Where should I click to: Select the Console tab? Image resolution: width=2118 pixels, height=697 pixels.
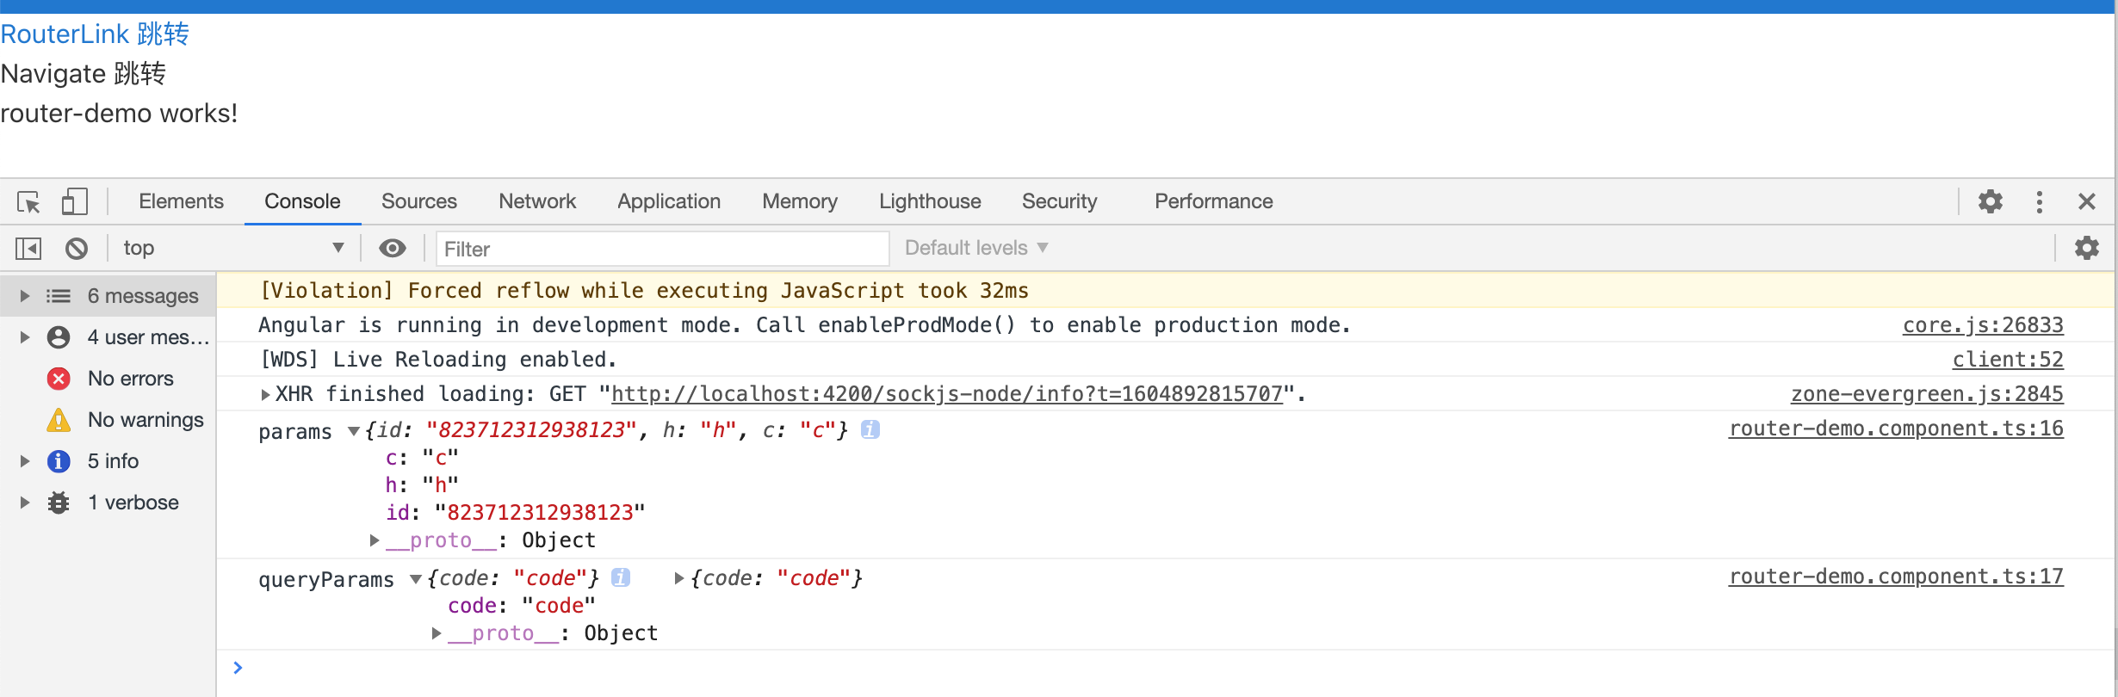coord(302,201)
